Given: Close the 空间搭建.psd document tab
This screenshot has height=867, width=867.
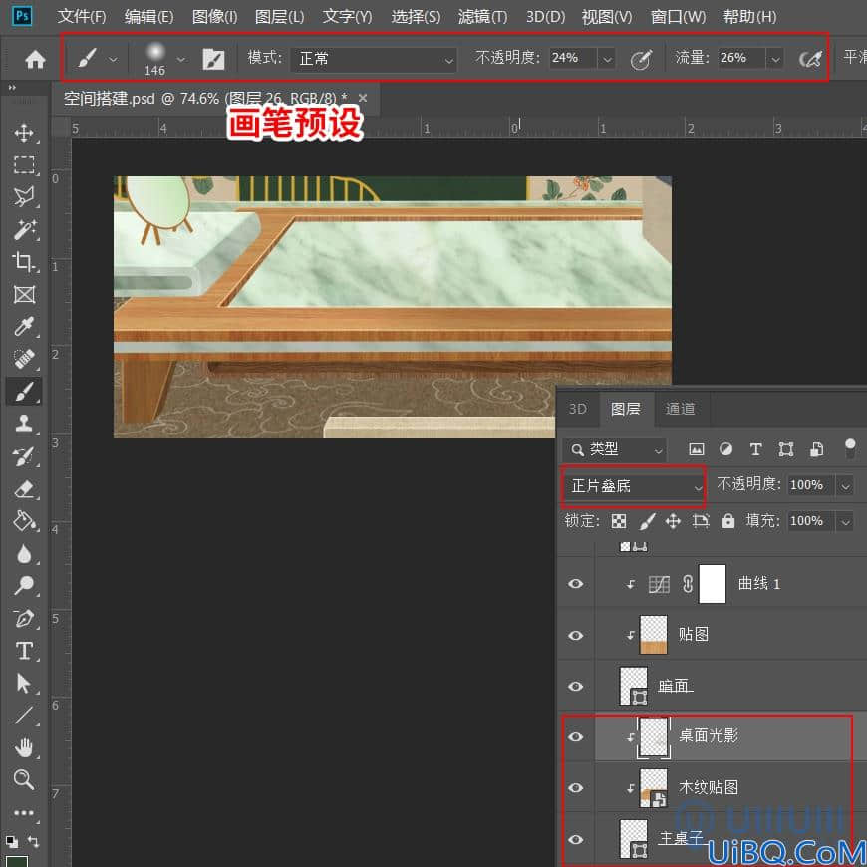Looking at the screenshot, I should click(x=363, y=98).
